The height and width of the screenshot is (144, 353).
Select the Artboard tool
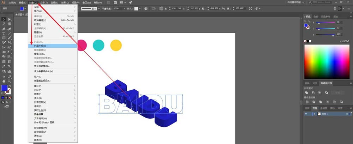click(x=4, y=77)
